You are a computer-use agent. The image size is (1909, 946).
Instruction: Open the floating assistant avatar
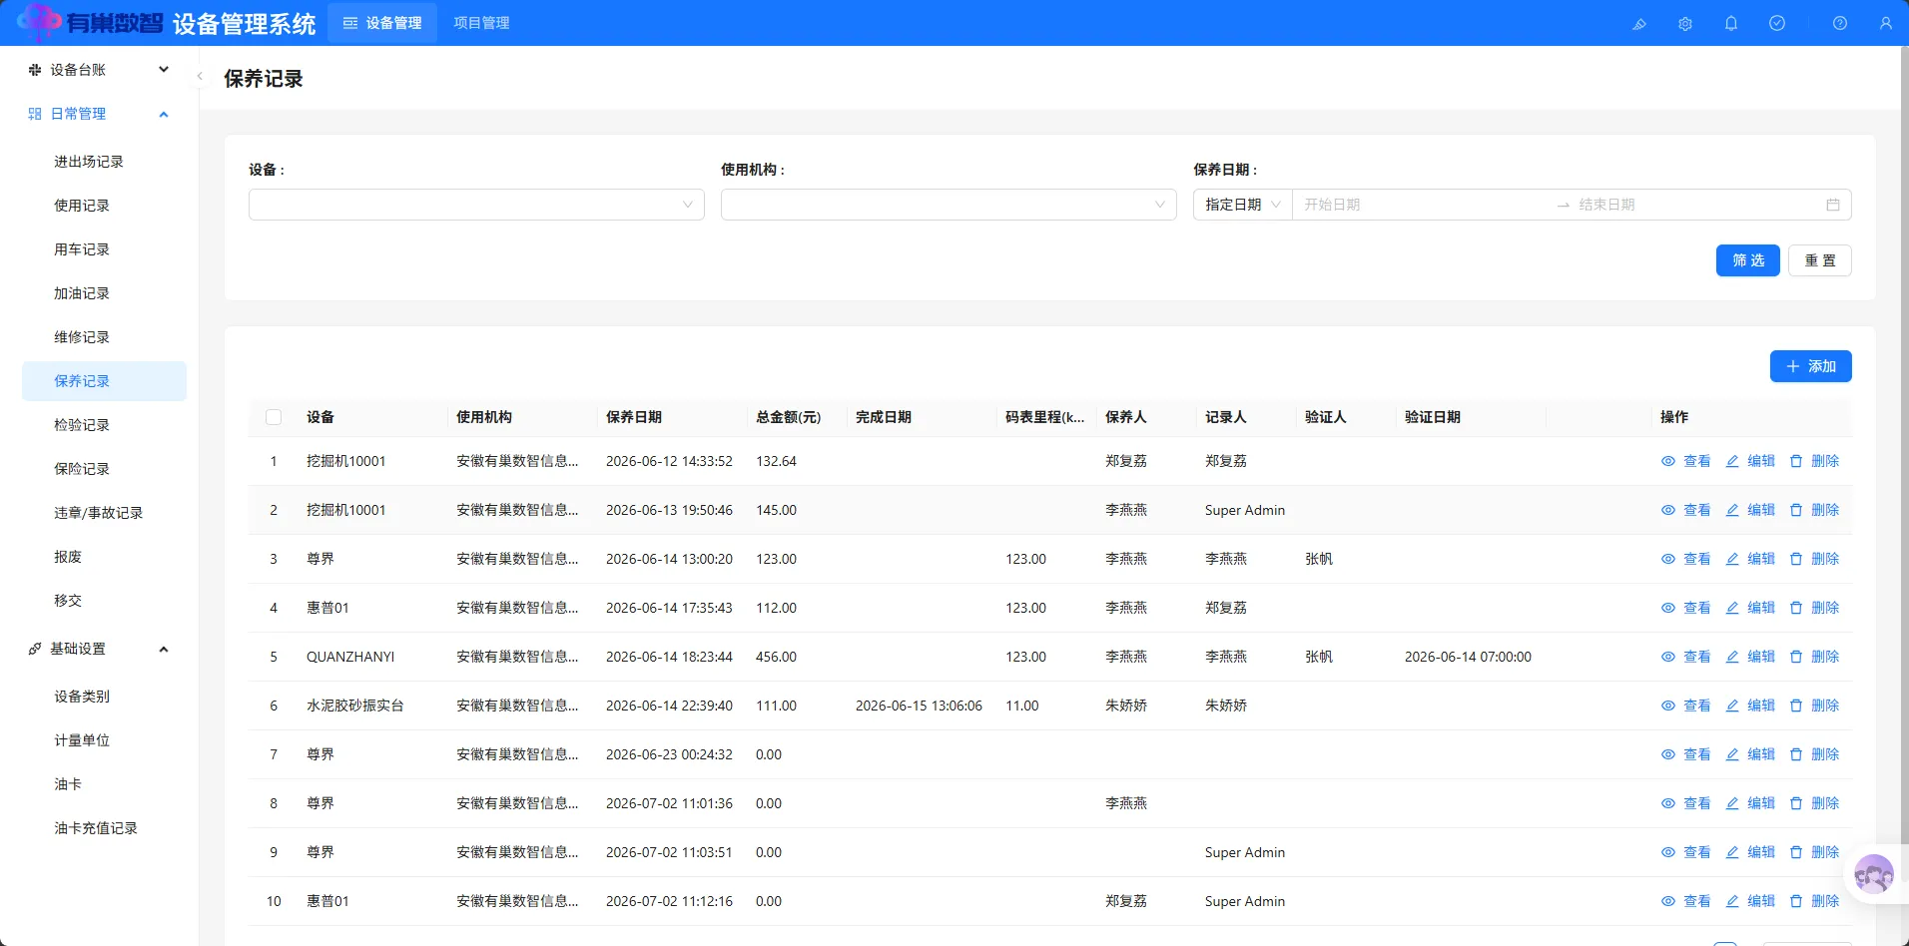[x=1874, y=875]
